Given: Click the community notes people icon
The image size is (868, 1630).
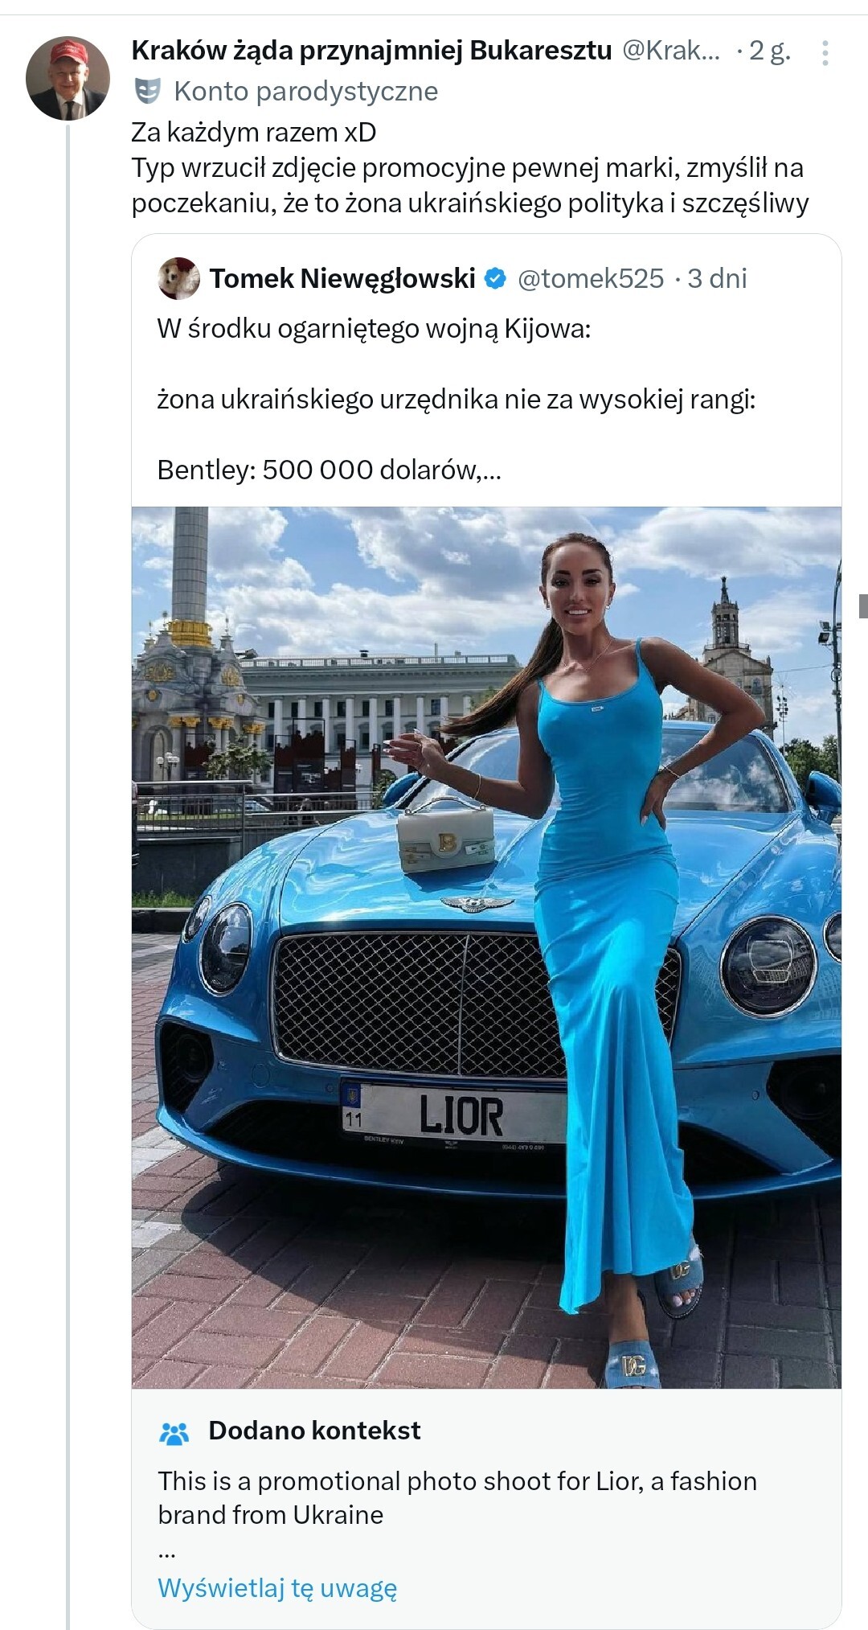Looking at the screenshot, I should [x=174, y=1432].
